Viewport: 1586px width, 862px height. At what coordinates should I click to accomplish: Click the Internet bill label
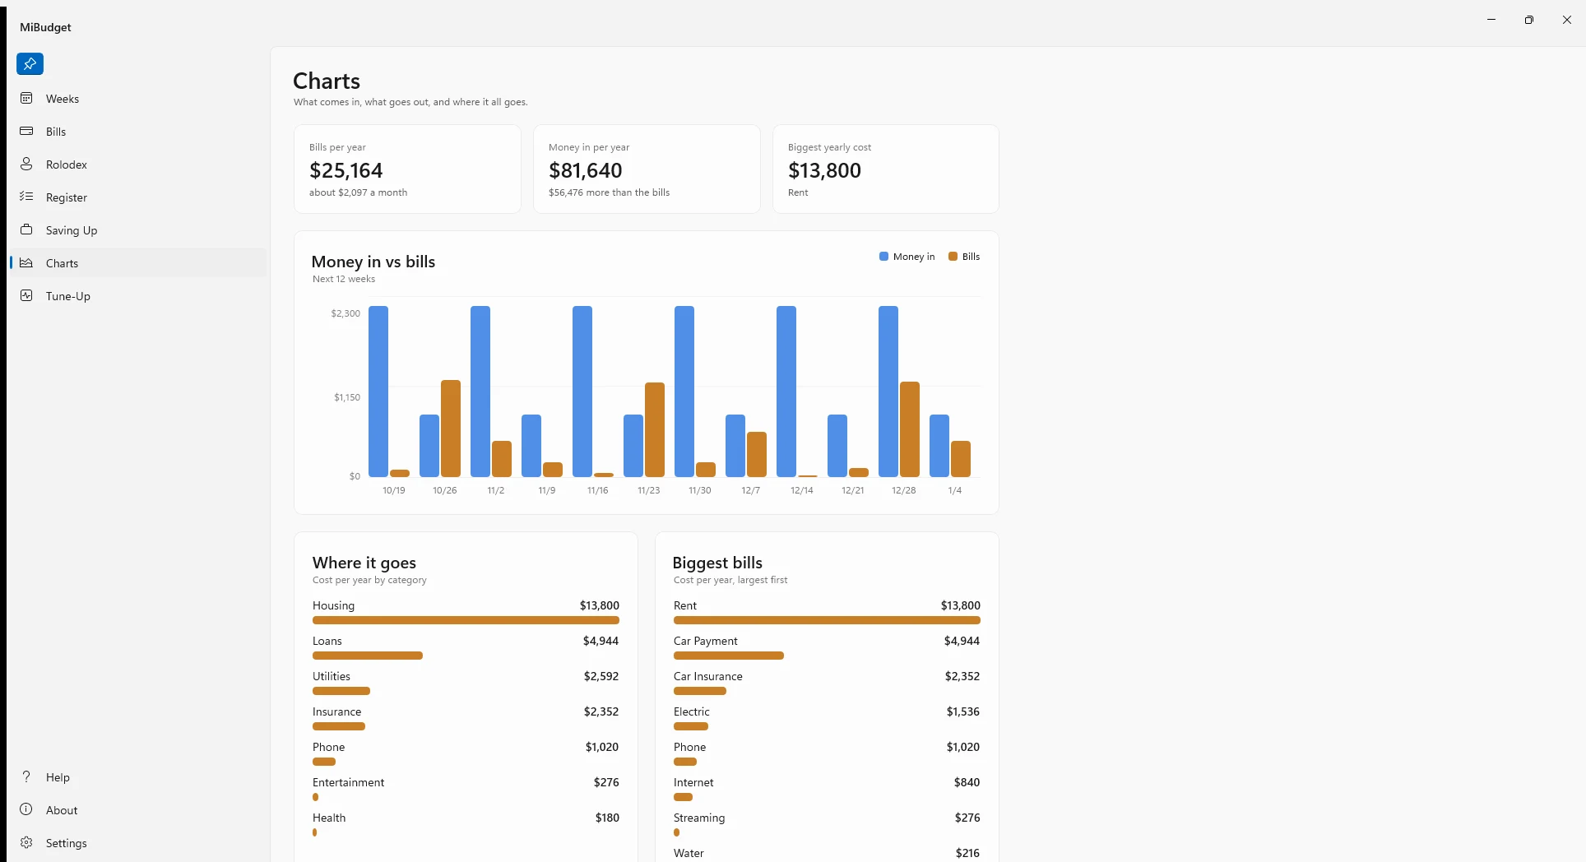693,782
